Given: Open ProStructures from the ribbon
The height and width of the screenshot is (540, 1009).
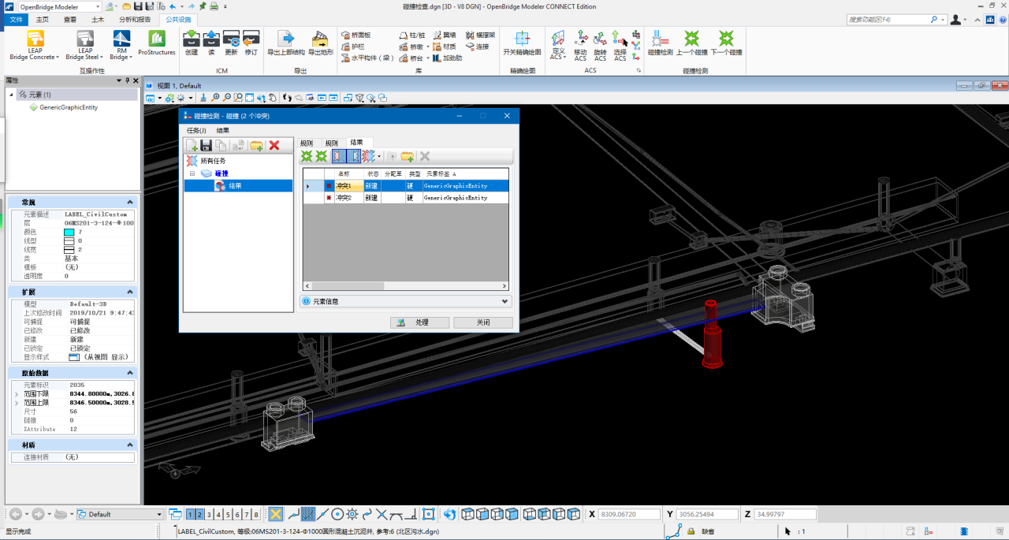Looking at the screenshot, I should click(157, 43).
